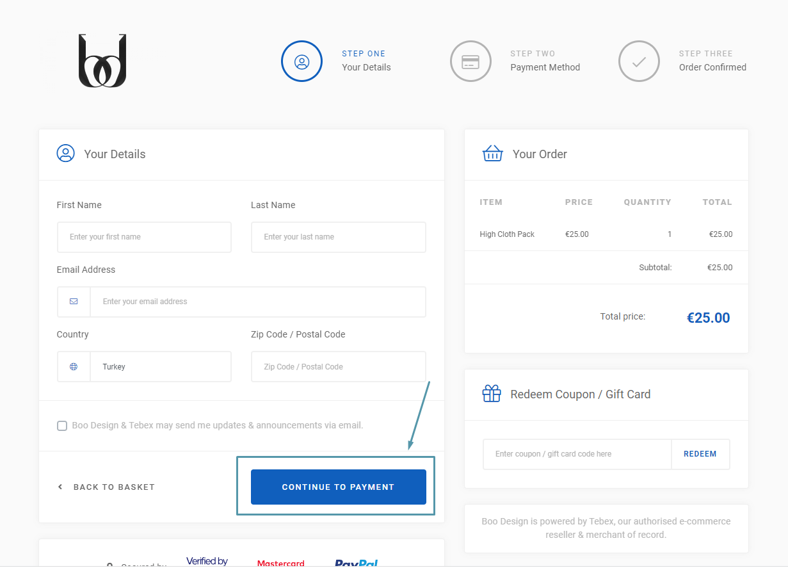Focus the First Name input field
This screenshot has width=788, height=568.
point(144,237)
